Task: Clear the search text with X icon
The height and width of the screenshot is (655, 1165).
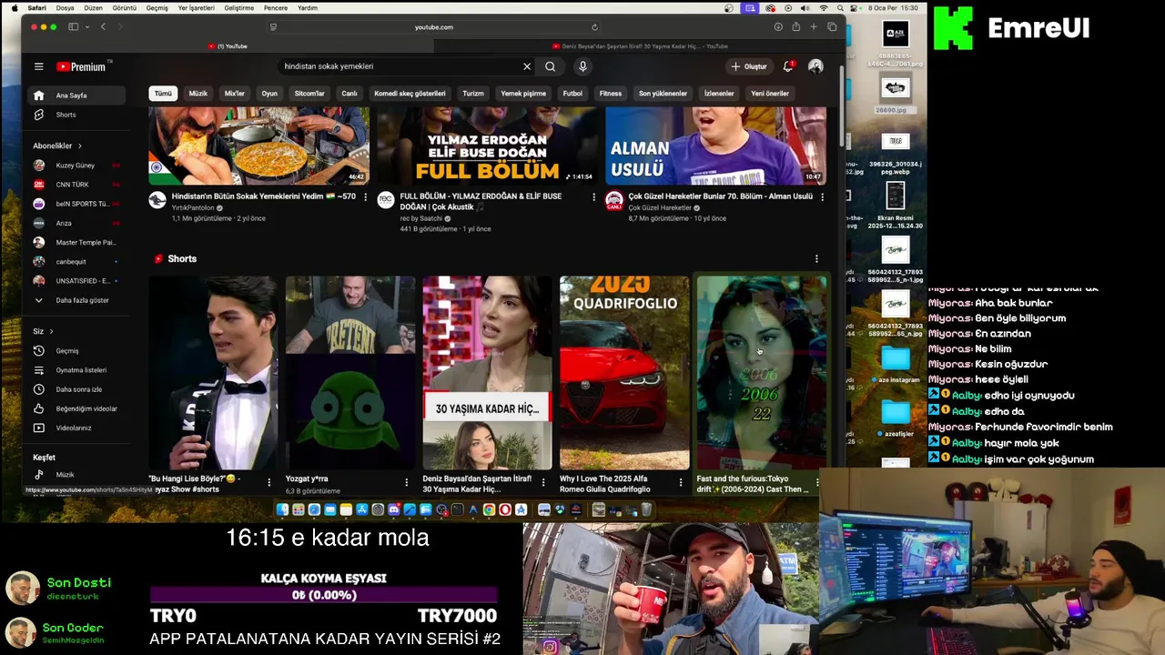Action: 526,66
